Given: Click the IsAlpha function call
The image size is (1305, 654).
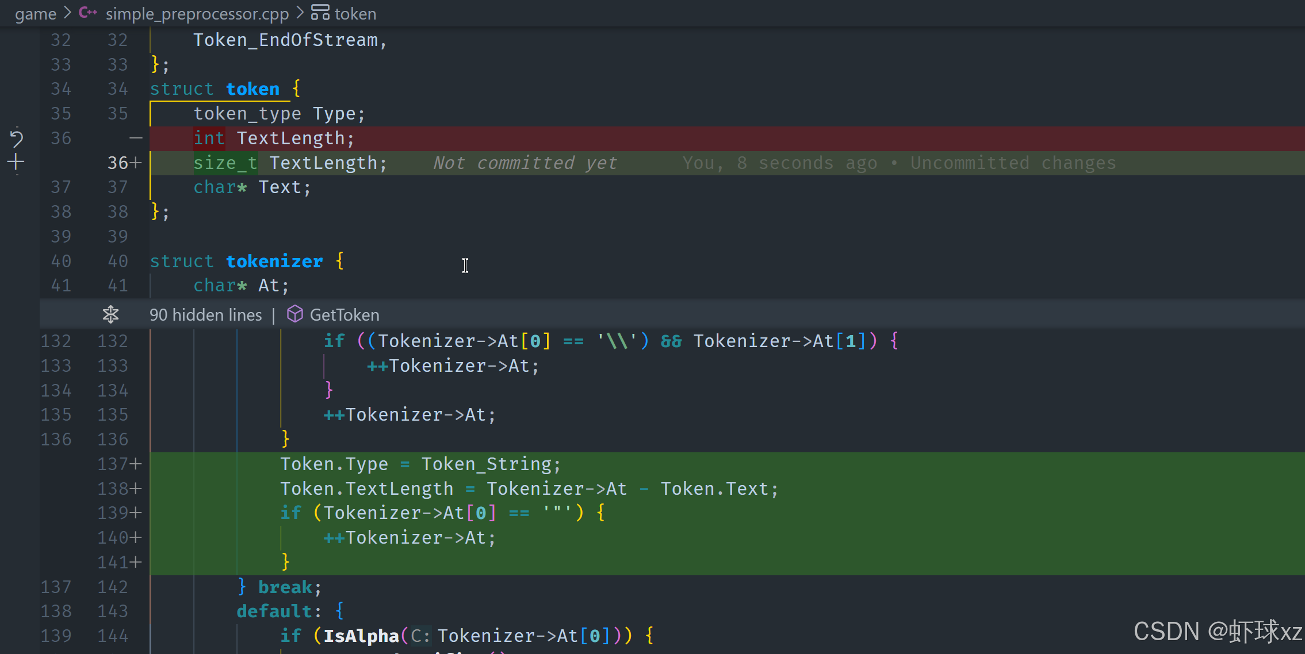Looking at the screenshot, I should [361, 636].
